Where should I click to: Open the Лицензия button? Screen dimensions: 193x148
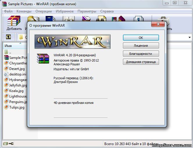(141, 46)
